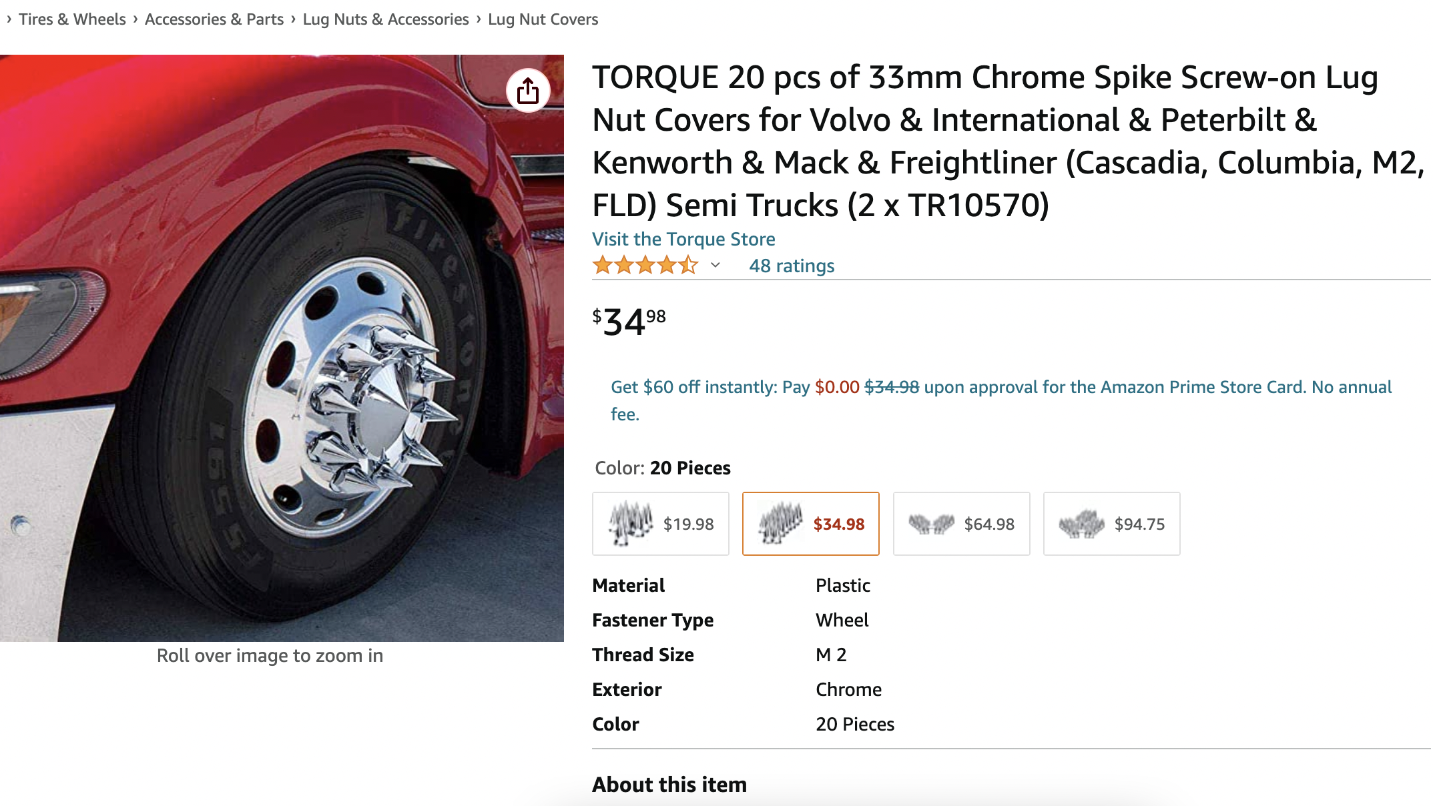Click the Color: 20 Pieces label

663,468
